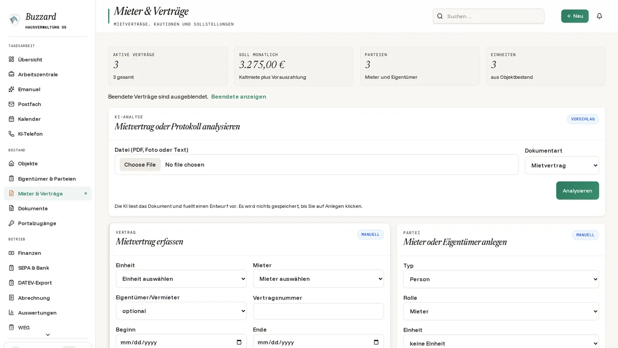Open the Objekte house icon

(x=11, y=163)
